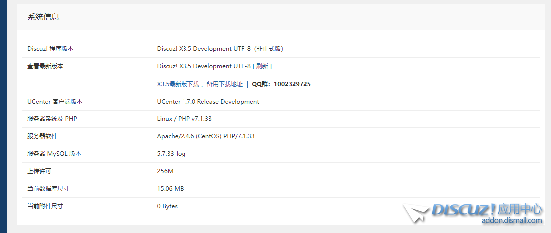Click the 服务器系统及 PHP label
The width and height of the screenshot is (551, 233).
pos(52,119)
